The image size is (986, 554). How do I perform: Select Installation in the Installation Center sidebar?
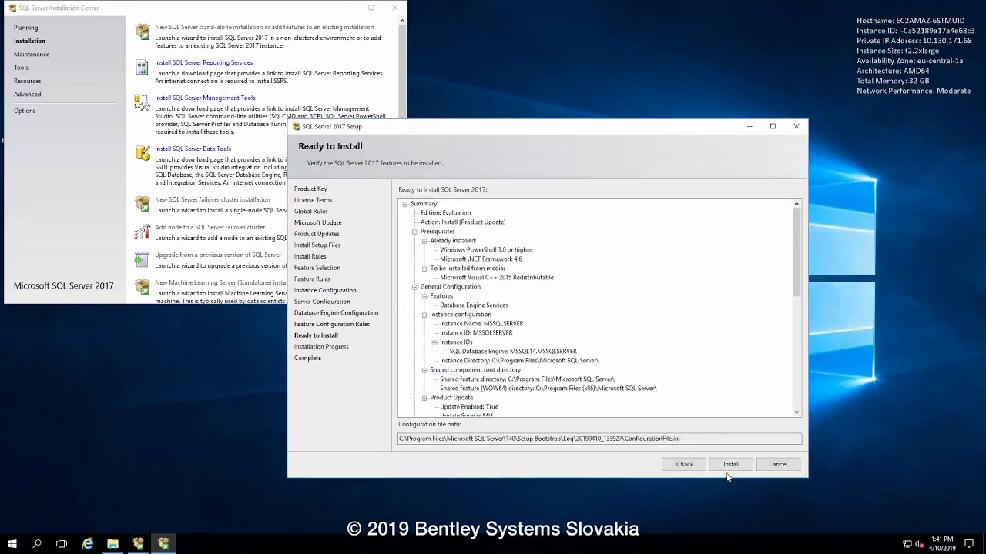tap(29, 41)
